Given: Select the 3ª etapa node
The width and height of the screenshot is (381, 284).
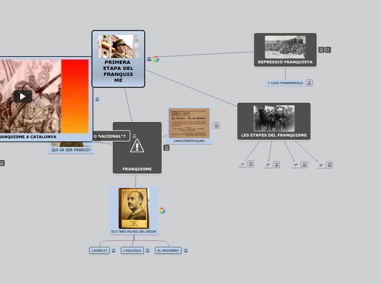Looking at the screenshot, I should [x=296, y=165].
